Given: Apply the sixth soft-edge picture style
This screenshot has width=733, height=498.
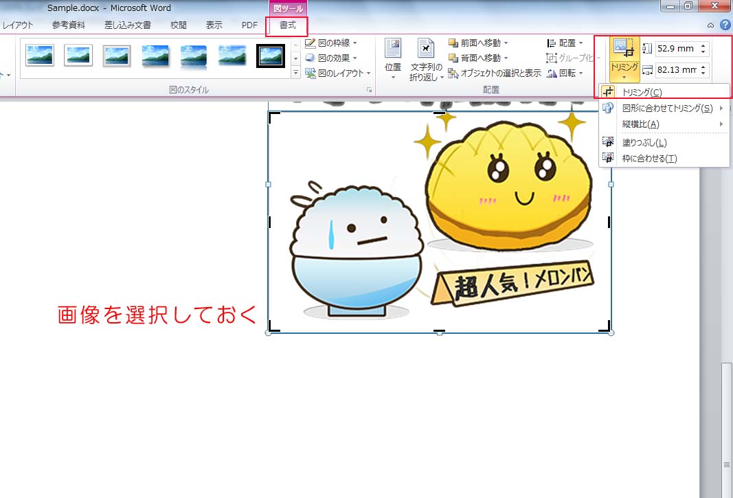Looking at the screenshot, I should pyautogui.click(x=232, y=55).
